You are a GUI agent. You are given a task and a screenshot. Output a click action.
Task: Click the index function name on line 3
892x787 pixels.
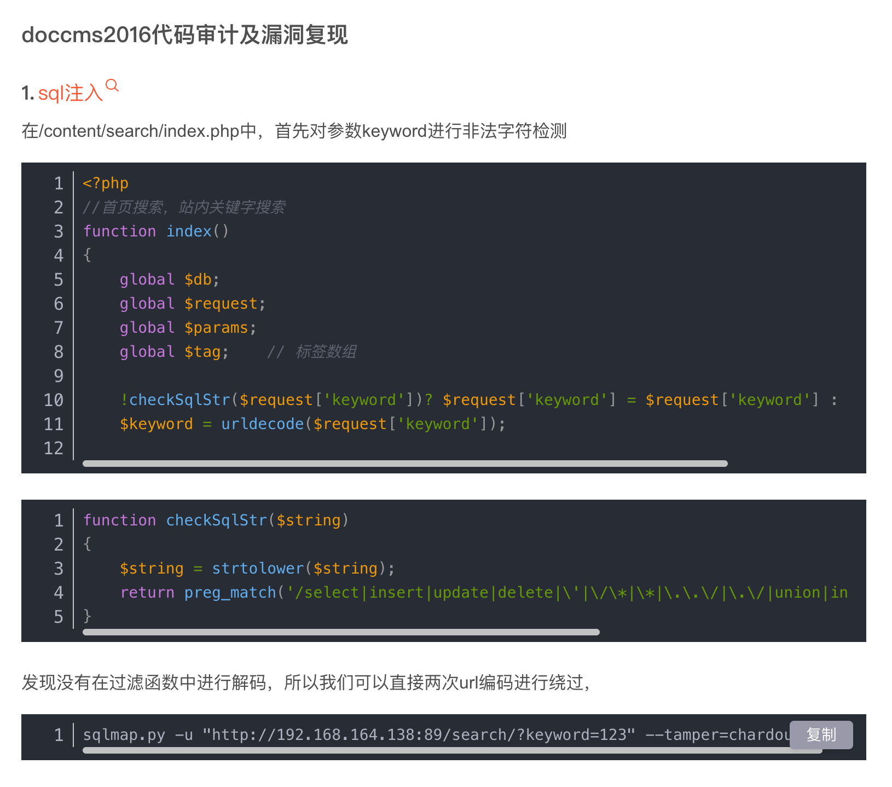pos(189,232)
